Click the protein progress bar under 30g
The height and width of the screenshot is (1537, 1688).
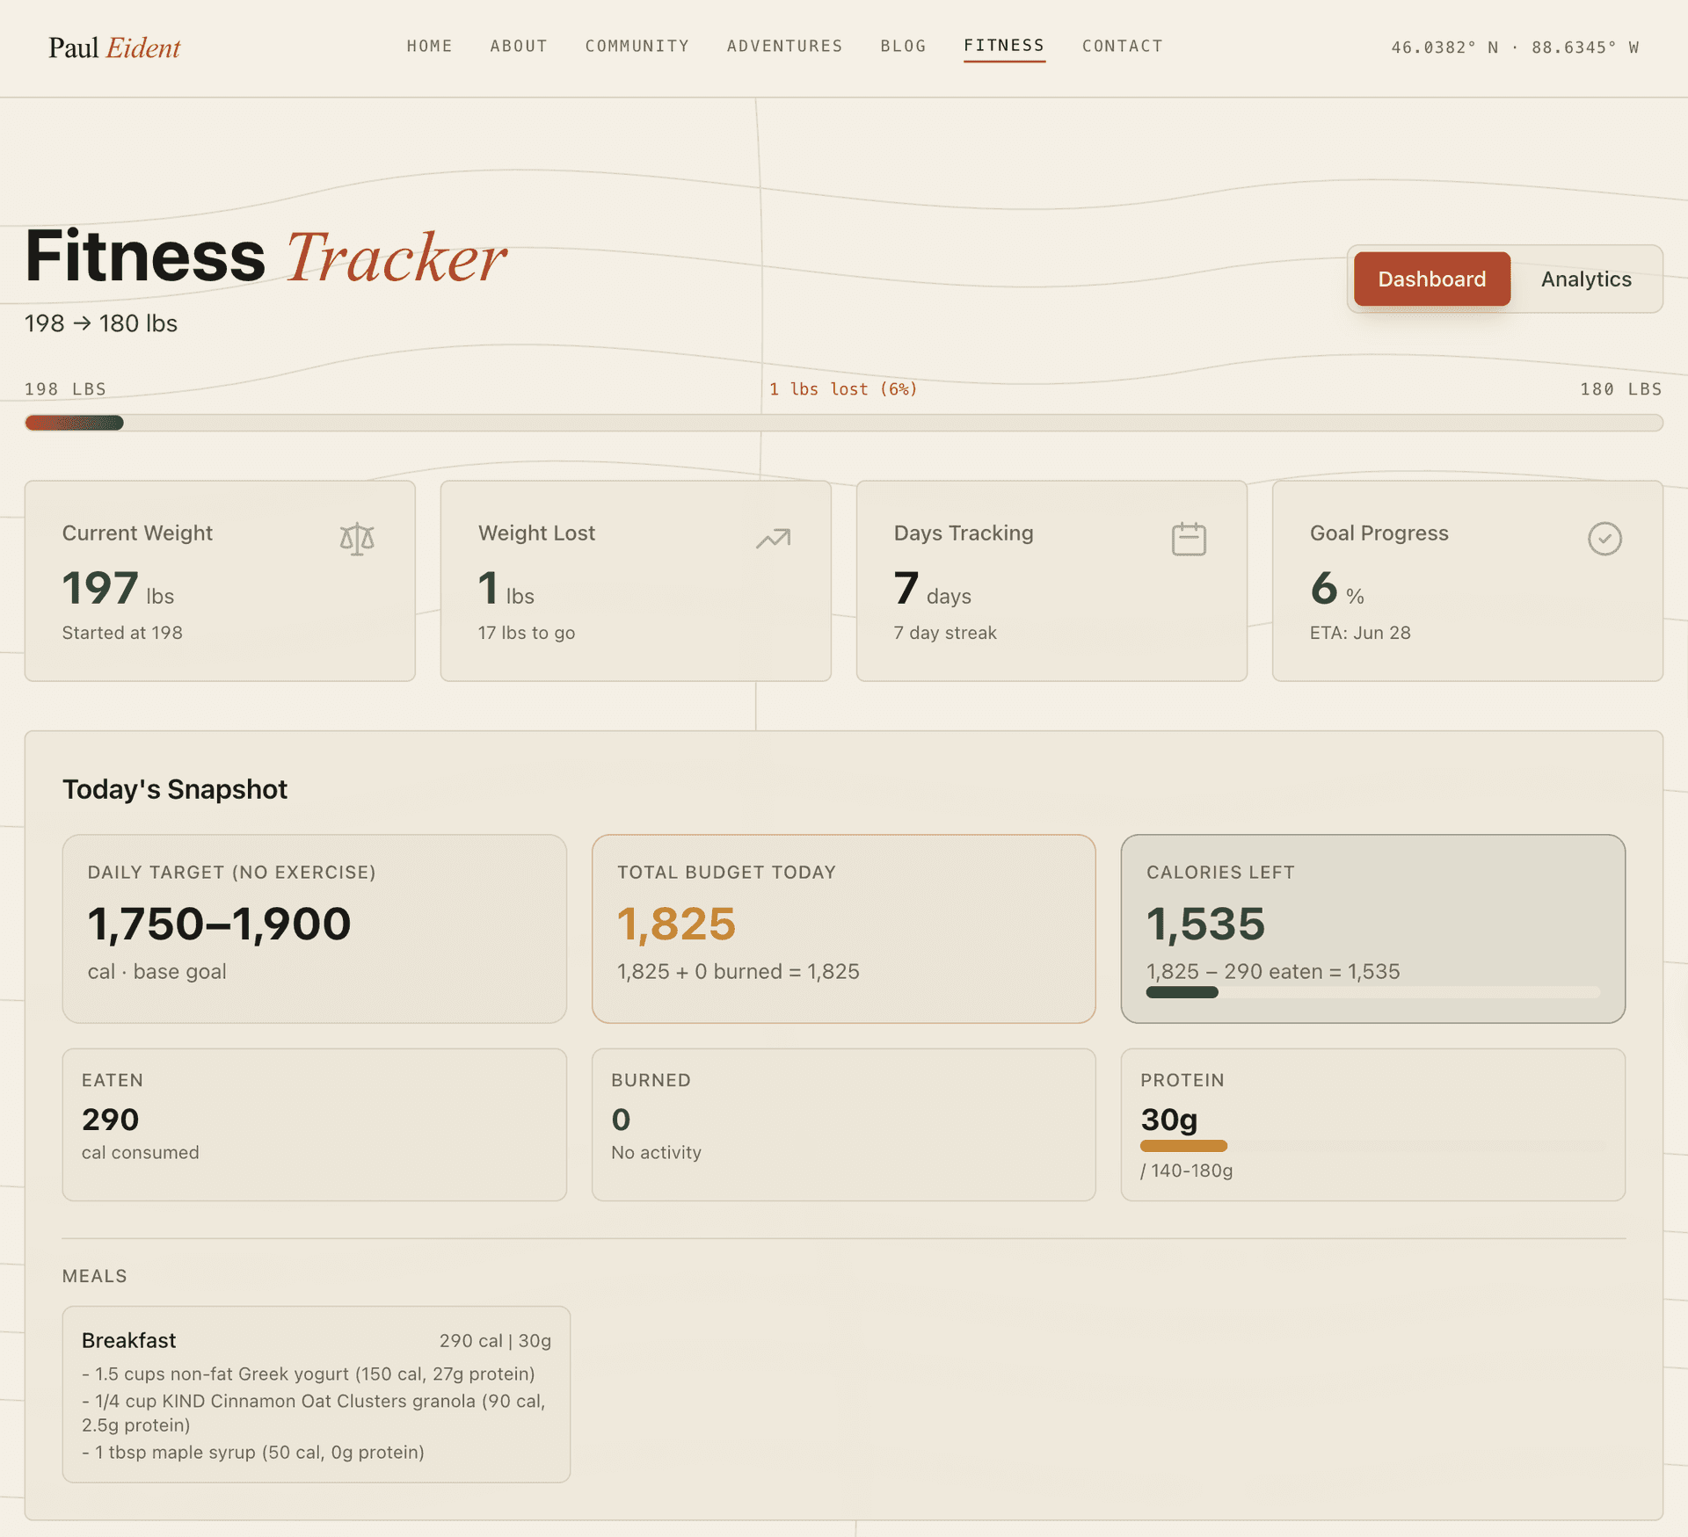click(x=1182, y=1145)
